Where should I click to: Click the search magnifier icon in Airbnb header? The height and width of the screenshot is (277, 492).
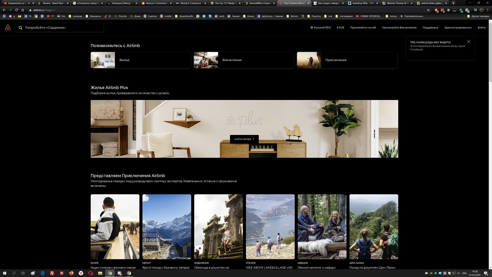tap(20, 28)
